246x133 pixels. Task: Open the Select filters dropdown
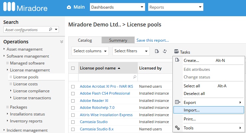[131, 51]
